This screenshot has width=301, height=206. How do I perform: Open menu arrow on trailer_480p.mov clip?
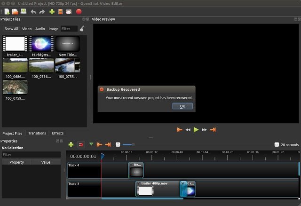139,183
